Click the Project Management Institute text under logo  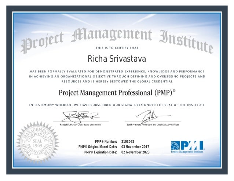click(187, 152)
